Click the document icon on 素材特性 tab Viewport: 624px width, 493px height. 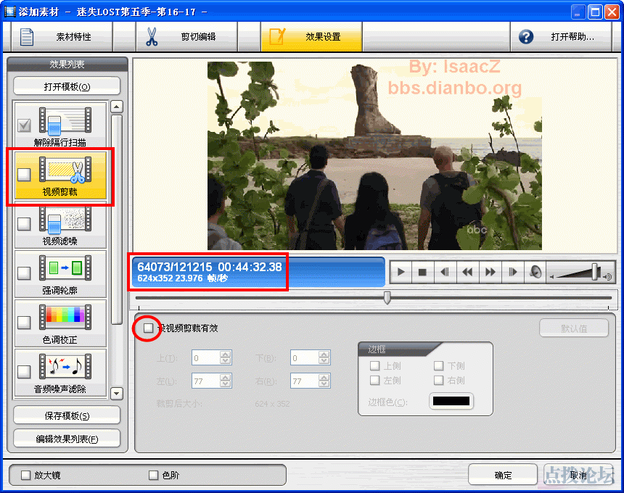pos(27,36)
